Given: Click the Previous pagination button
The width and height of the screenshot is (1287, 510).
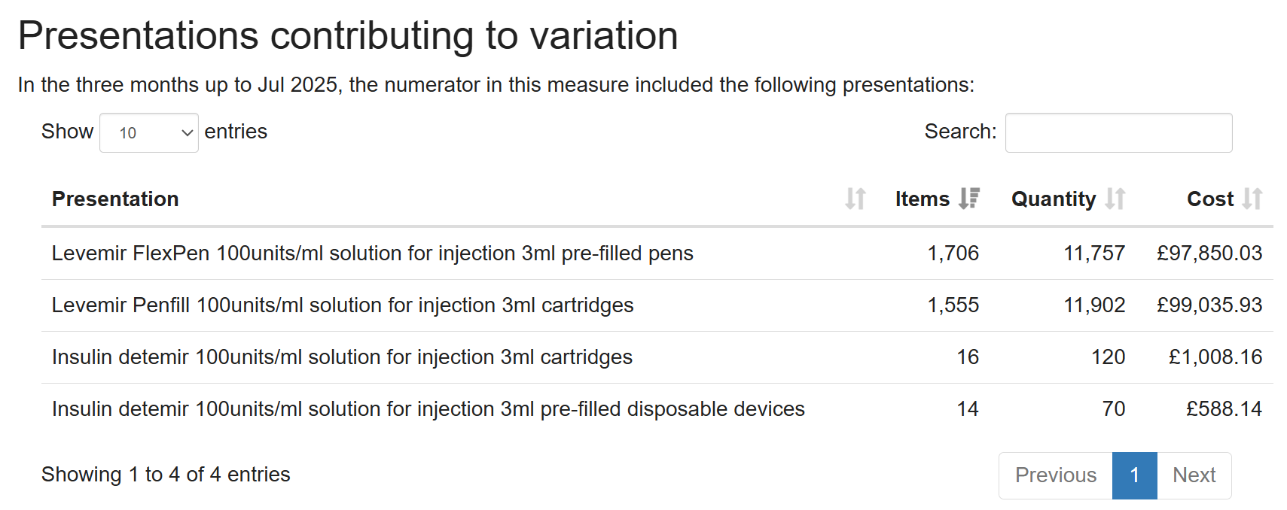Looking at the screenshot, I should [x=1055, y=475].
